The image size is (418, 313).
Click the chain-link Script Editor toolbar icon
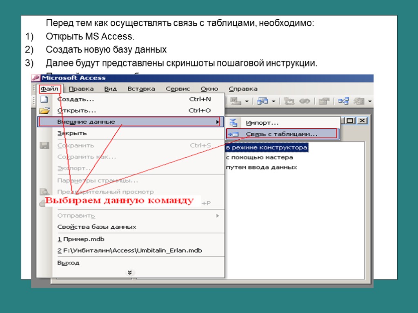[305, 101]
